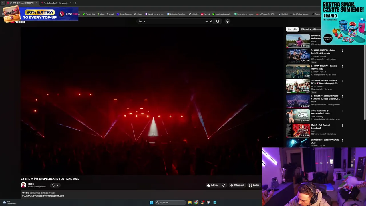Open Chrome from the taskbar
The width and height of the screenshot is (366, 206).
pyautogui.click(x=196, y=203)
